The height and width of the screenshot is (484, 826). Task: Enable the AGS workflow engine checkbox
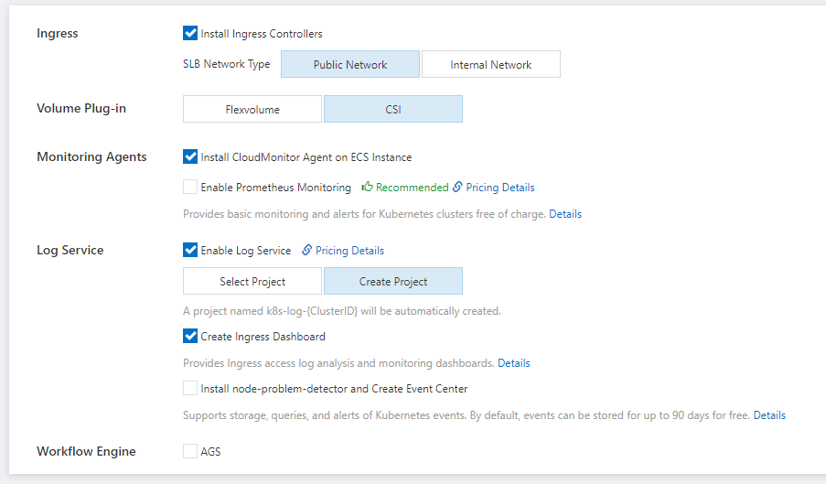point(190,451)
